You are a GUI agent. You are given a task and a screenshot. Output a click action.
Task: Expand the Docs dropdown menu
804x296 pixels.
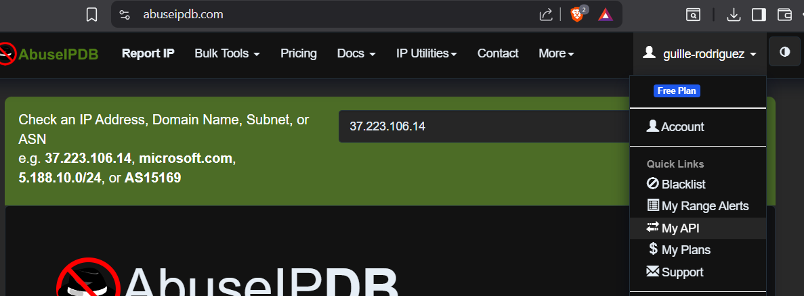coord(356,53)
